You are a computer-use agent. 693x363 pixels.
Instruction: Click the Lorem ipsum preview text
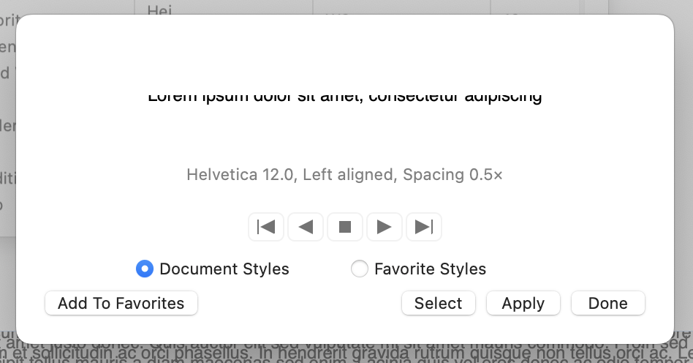click(345, 97)
